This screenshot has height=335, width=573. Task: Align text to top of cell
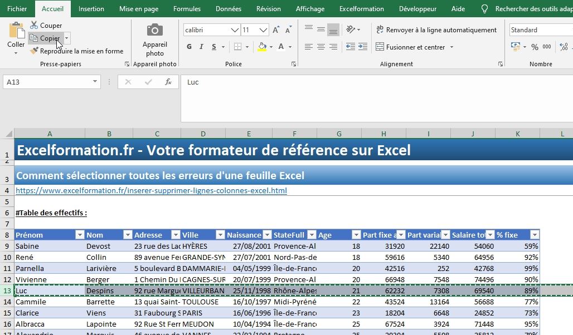[x=309, y=29]
